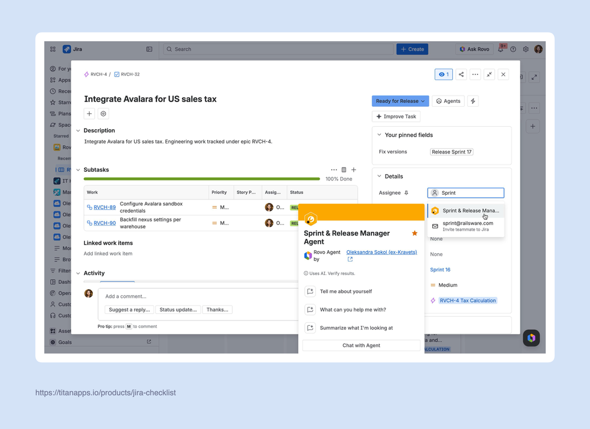590x429 pixels.
Task: Open Oleksandra Sokol (ex-Kravets) profile link
Action: coord(382,253)
